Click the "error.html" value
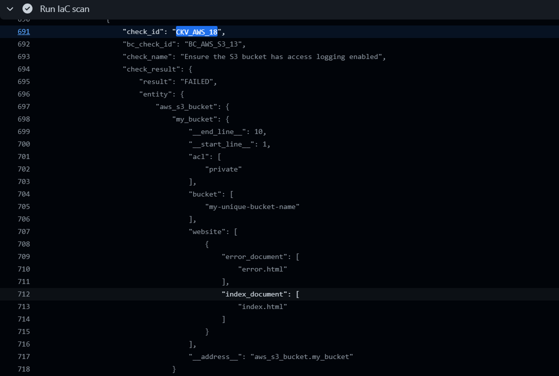Image resolution: width=559 pixels, height=376 pixels. tap(262, 269)
